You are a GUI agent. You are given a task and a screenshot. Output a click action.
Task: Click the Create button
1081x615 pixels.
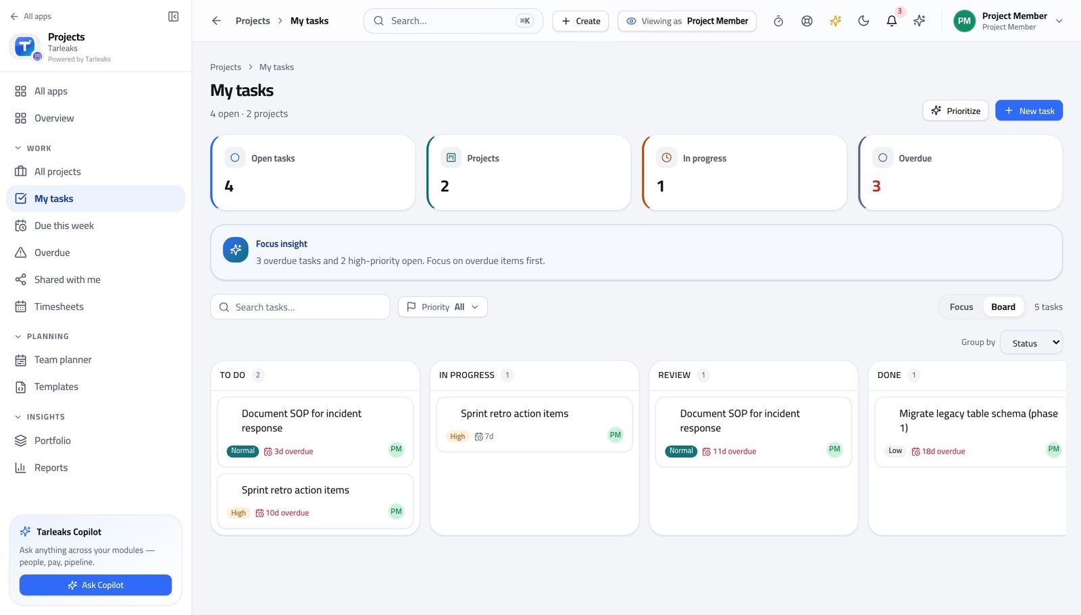tap(581, 21)
